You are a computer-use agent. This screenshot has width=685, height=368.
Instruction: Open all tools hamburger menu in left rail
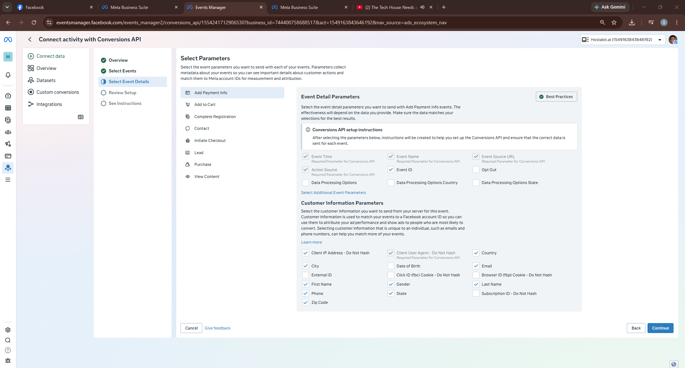tap(8, 180)
